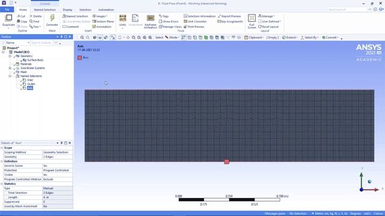Open Keyframe Animation tool

click(x=150, y=22)
